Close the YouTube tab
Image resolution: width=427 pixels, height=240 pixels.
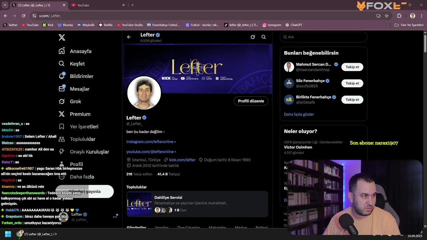(123, 5)
